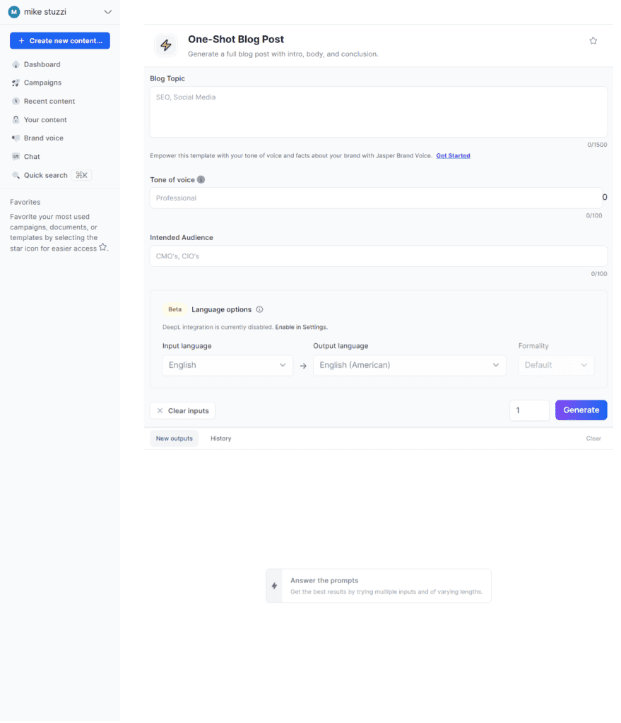621x723 pixels.
Task: Click the Recent content clock icon
Action: 16,102
